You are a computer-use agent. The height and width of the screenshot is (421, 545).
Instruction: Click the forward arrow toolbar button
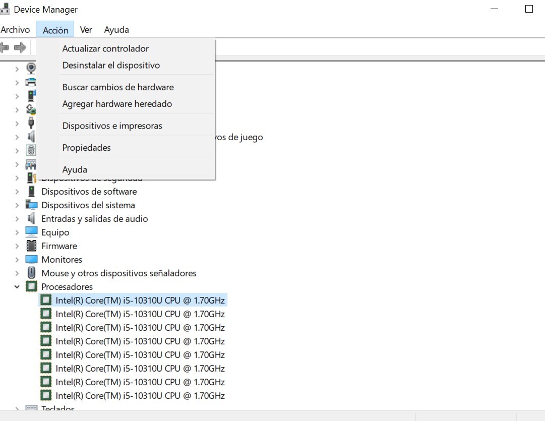click(x=20, y=47)
